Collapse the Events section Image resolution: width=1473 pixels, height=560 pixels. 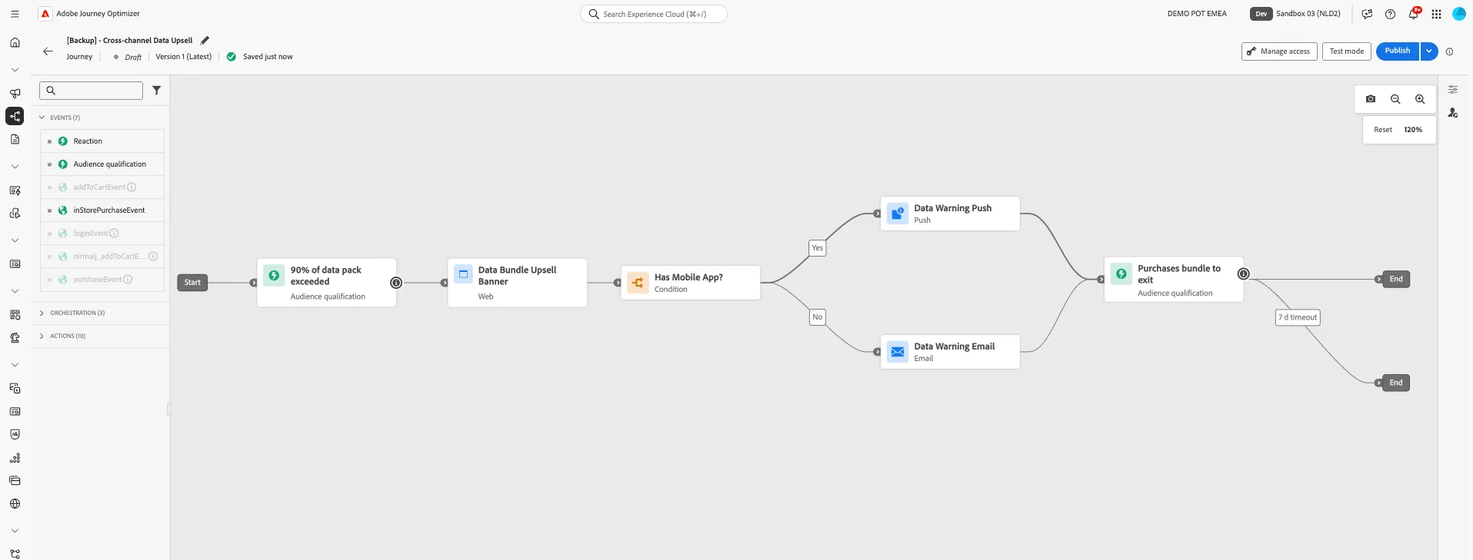pos(42,118)
